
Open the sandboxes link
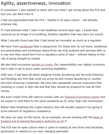[x=26, y=46]
